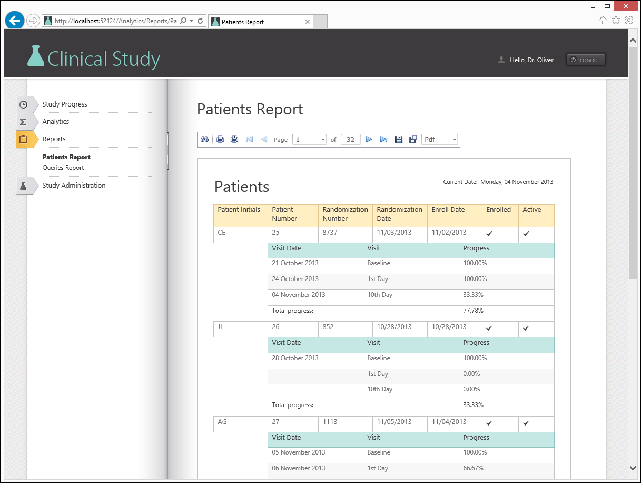Click the vertical scrollbar down arrow

633,467
